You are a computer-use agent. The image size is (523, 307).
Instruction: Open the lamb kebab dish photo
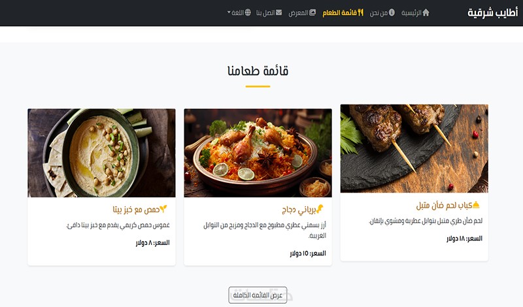pyautogui.click(x=414, y=149)
